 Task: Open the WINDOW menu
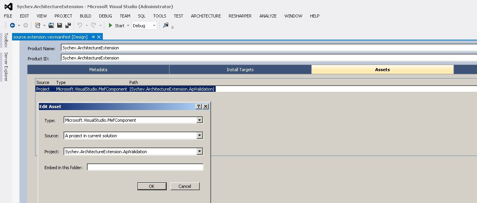[293, 16]
